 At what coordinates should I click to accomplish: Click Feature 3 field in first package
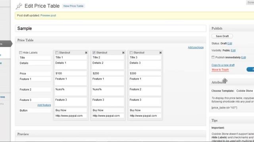pyautogui.click(x=71, y=102)
